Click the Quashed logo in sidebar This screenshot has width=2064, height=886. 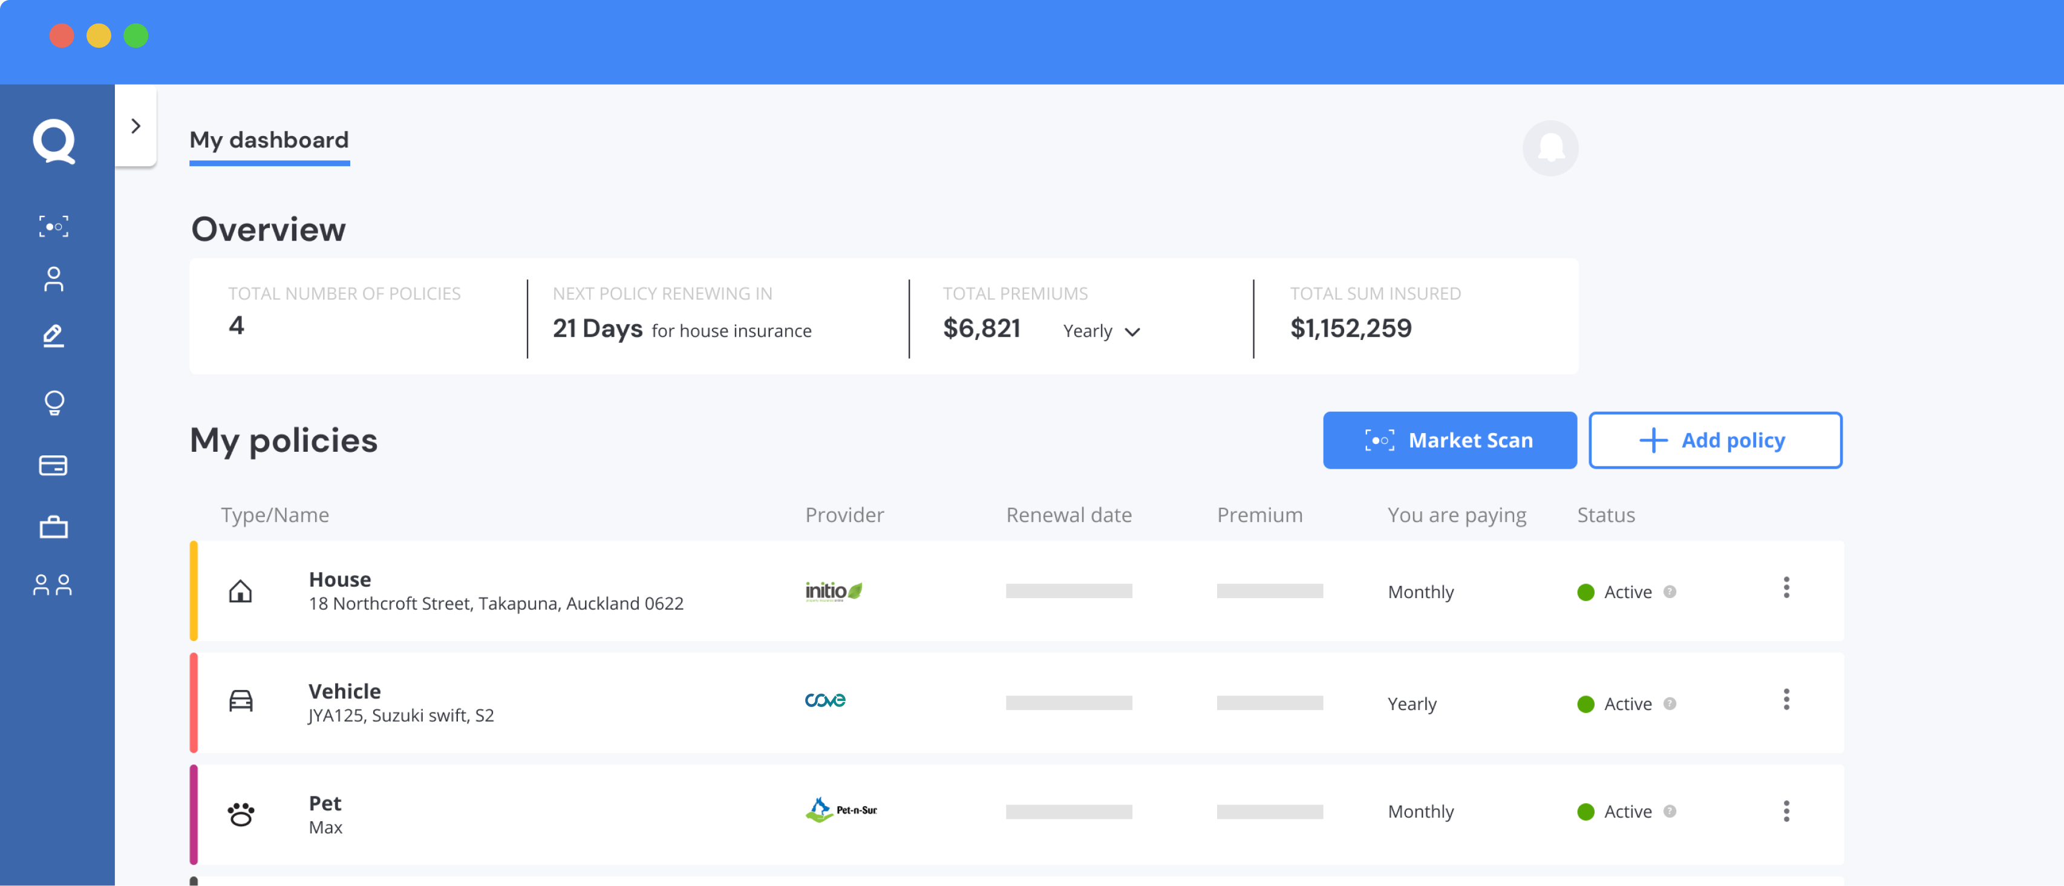[x=54, y=142]
